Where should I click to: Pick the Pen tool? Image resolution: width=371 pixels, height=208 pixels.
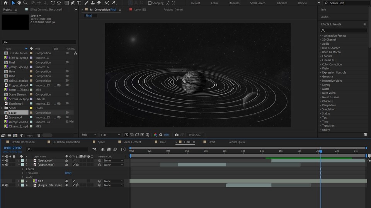(72, 3)
